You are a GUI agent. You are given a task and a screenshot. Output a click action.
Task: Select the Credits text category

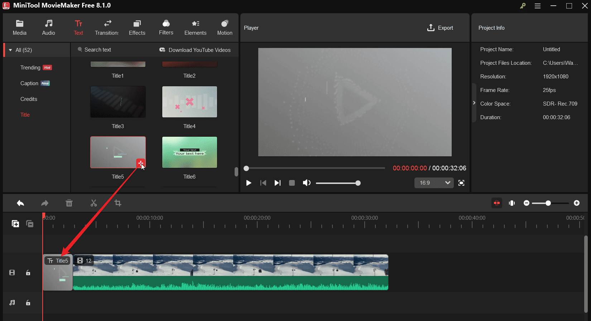[x=29, y=99]
